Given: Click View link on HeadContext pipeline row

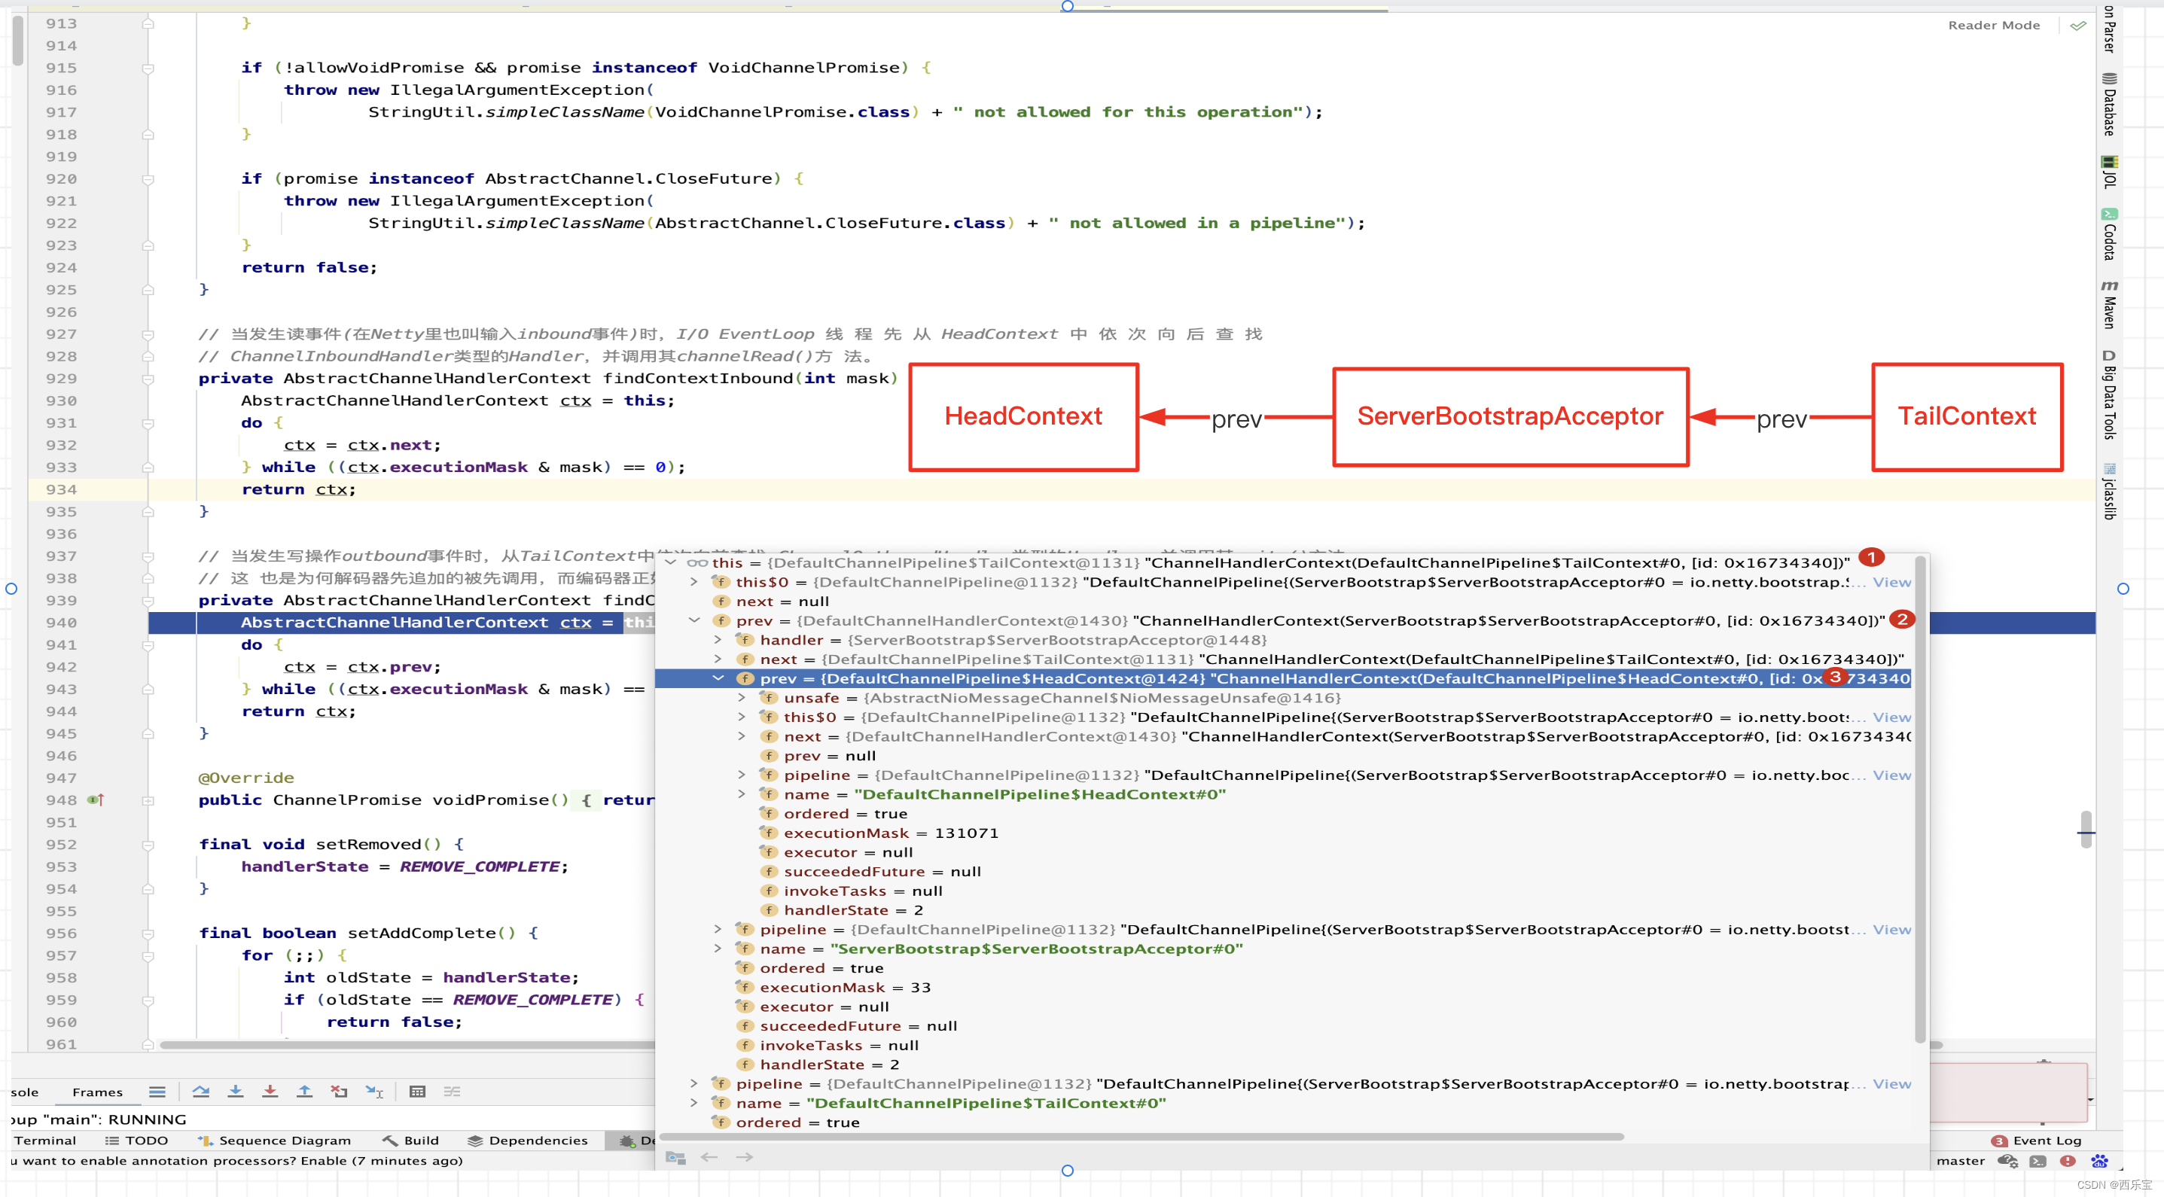Looking at the screenshot, I should [1891, 775].
